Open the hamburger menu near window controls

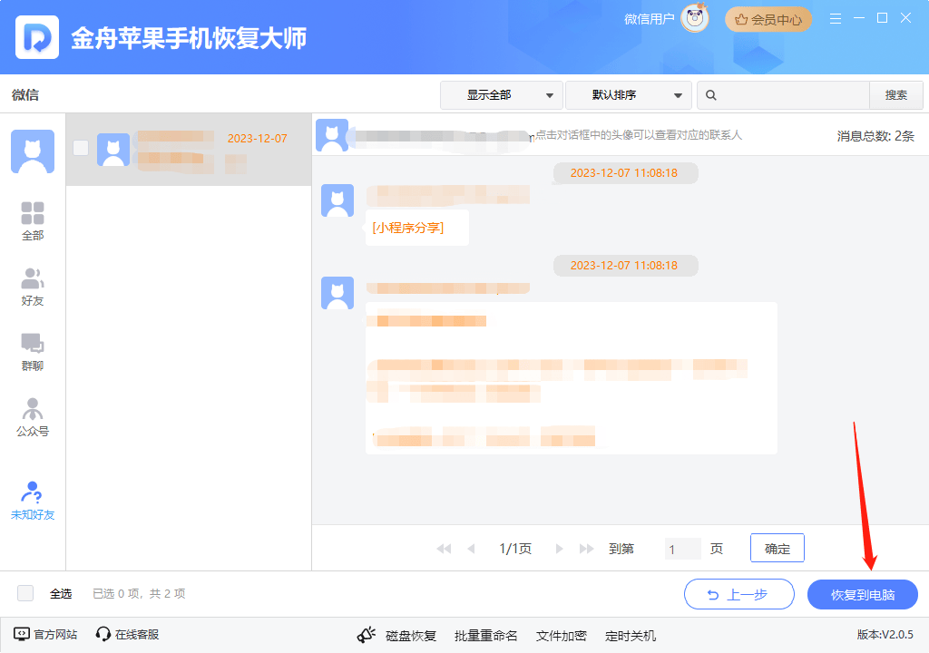point(835,17)
